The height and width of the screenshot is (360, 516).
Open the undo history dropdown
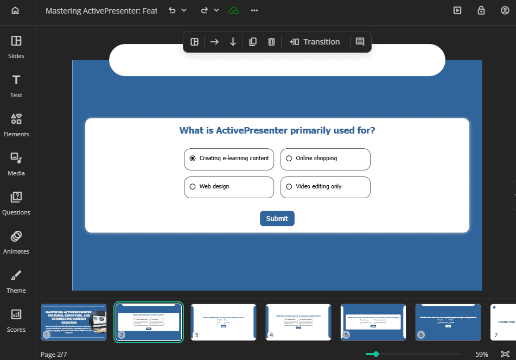pos(184,10)
